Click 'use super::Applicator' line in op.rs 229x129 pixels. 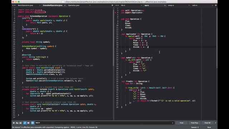point(132,13)
